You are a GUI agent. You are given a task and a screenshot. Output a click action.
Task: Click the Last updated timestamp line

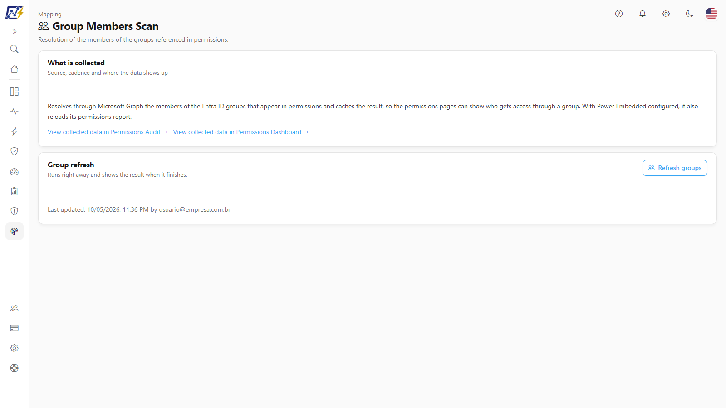click(139, 209)
